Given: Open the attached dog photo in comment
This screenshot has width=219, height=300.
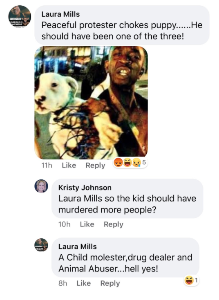Looking at the screenshot, I should [x=91, y=103].
